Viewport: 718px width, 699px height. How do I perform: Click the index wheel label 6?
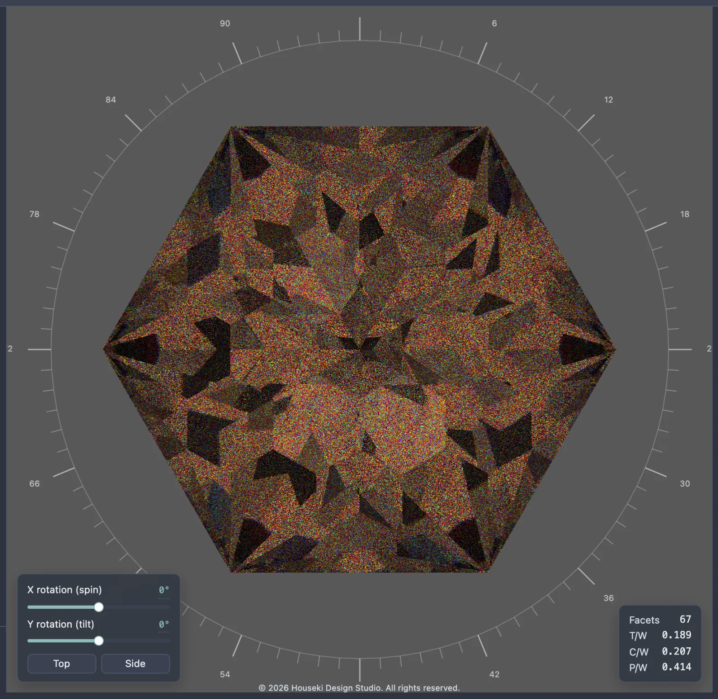(x=494, y=23)
